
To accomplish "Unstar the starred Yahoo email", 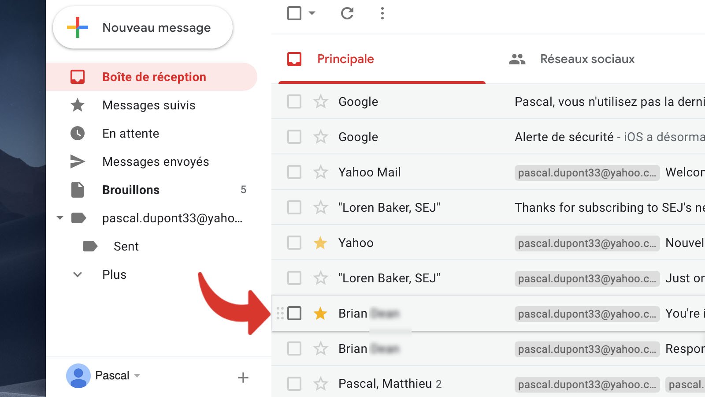I will tap(320, 243).
